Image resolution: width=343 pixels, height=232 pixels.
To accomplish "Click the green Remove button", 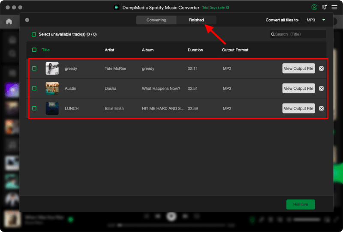I will click(301, 204).
